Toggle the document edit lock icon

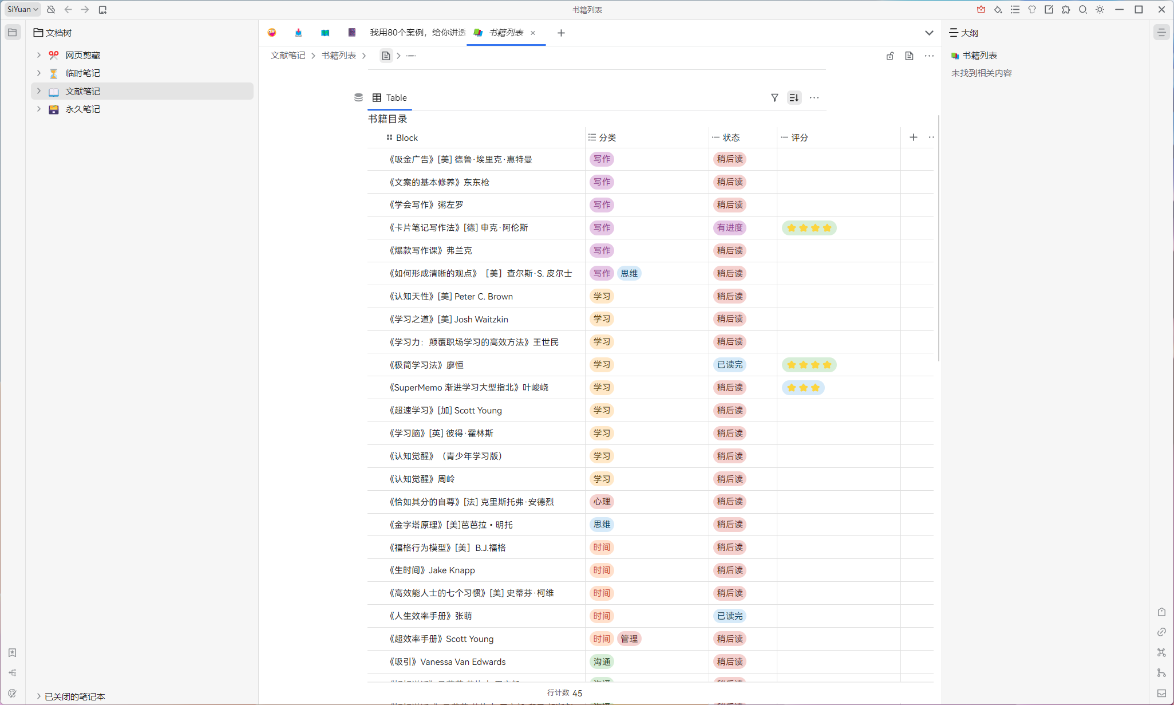[890, 56]
